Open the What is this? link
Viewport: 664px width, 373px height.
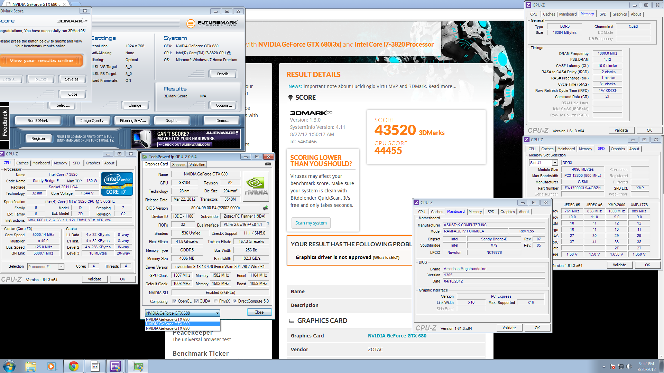pyautogui.click(x=386, y=257)
